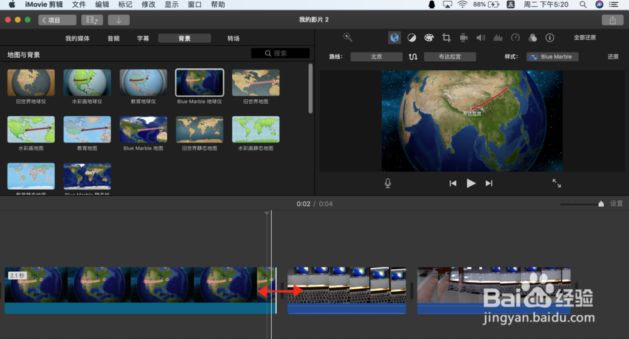This screenshot has height=339, width=629.
Task: Select the second keyboard video clip
Action: (x=347, y=290)
